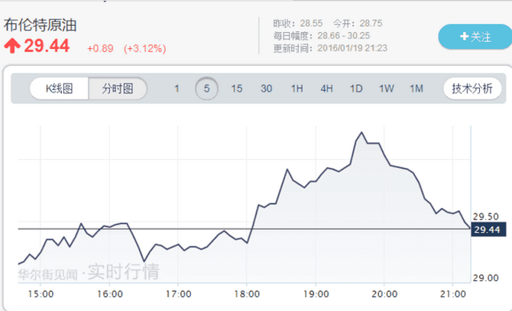
Task: Click the 关注 follow button
Action: point(475,37)
